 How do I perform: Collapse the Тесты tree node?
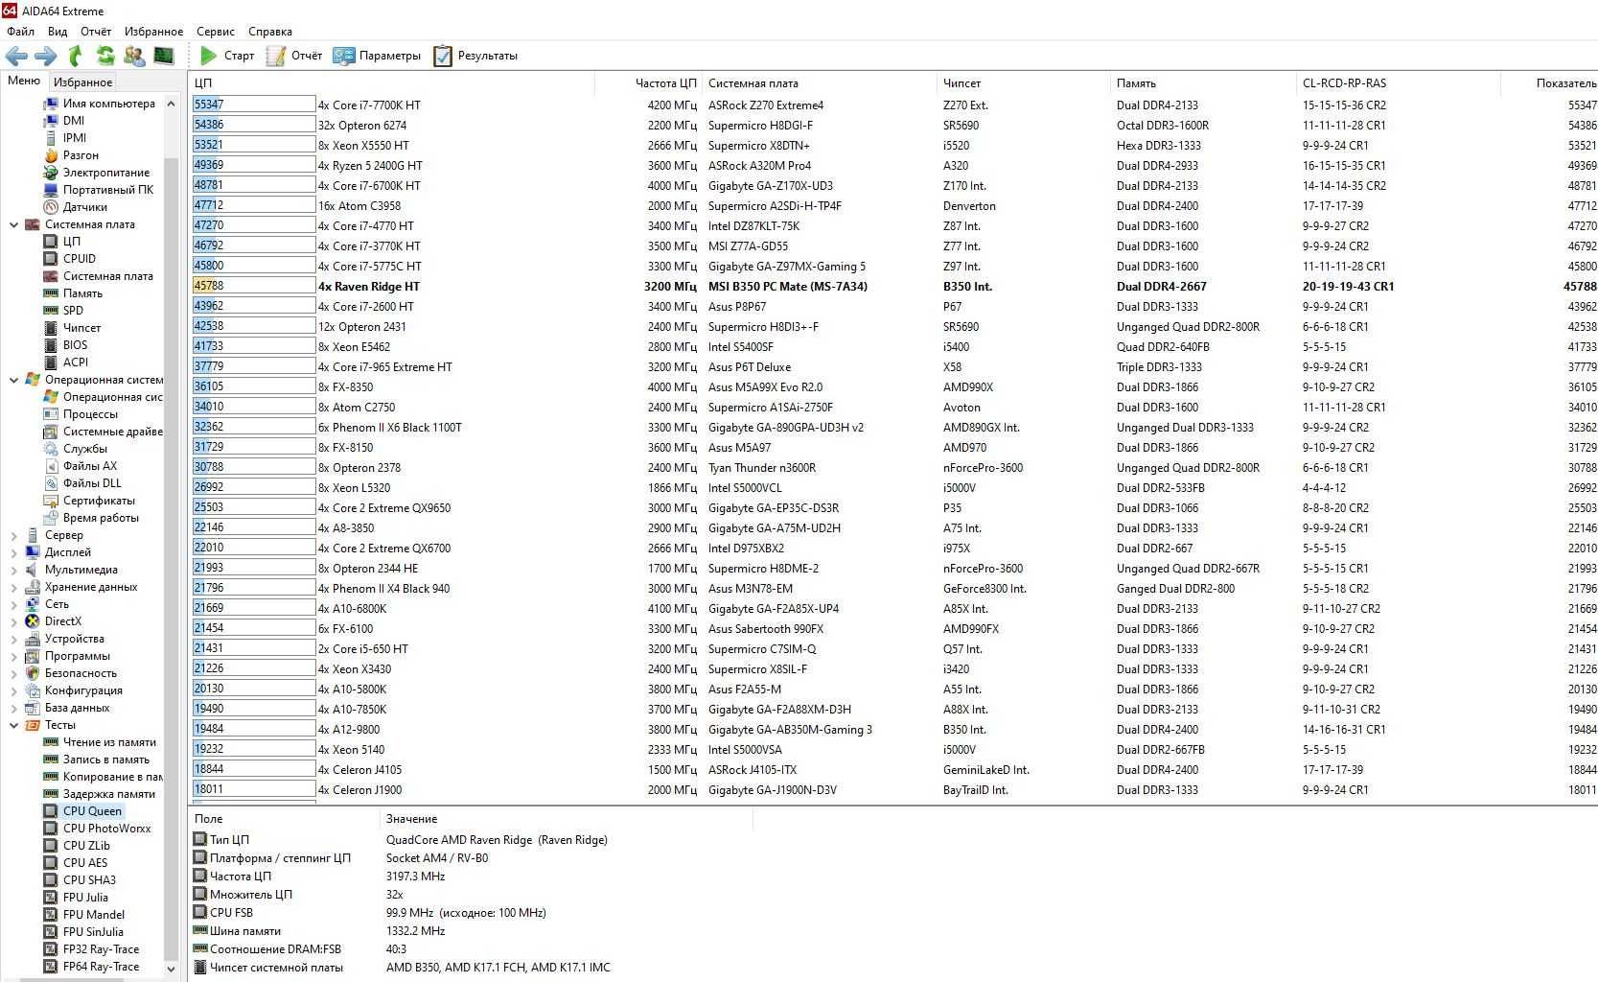point(13,725)
